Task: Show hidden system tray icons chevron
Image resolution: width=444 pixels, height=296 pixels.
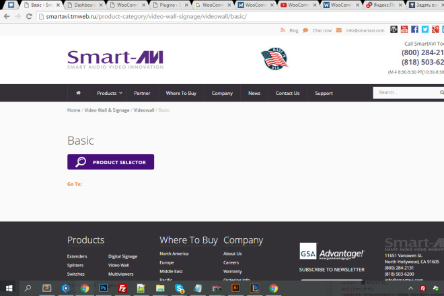Action: pos(410,289)
